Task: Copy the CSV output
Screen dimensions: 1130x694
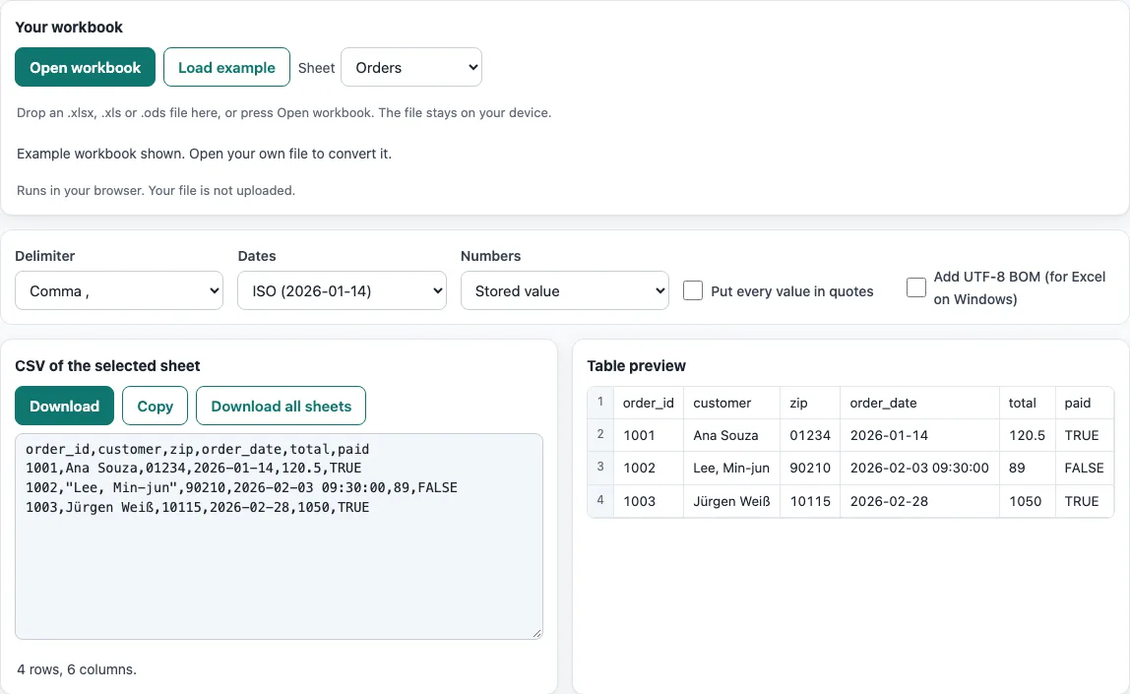Action: [155, 406]
